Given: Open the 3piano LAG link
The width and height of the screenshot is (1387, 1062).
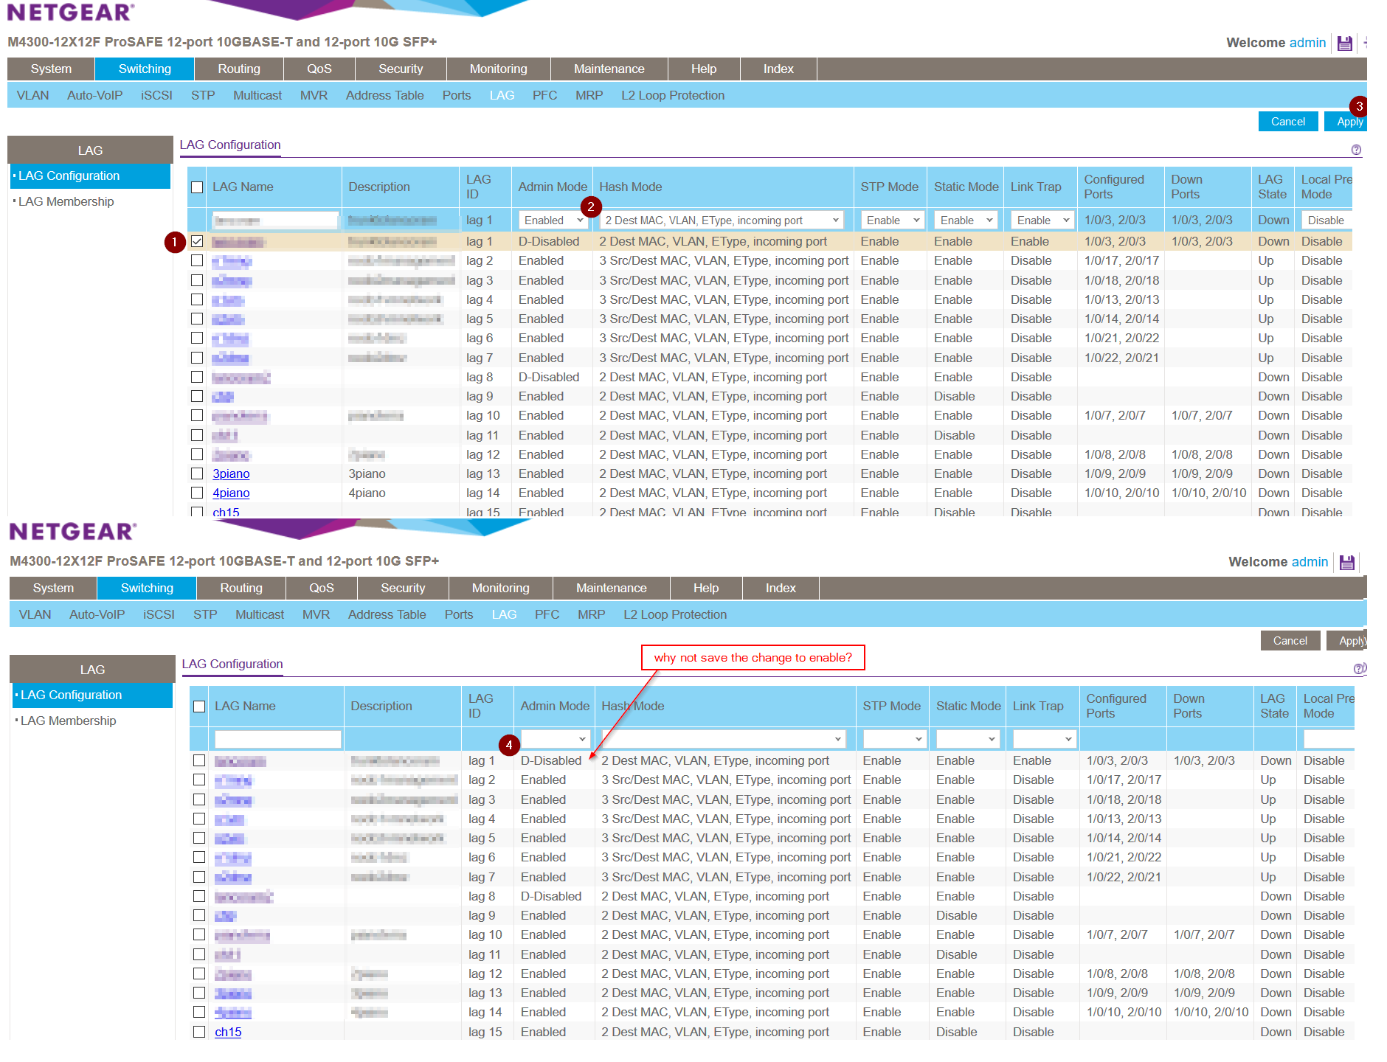Looking at the screenshot, I should pos(231,473).
